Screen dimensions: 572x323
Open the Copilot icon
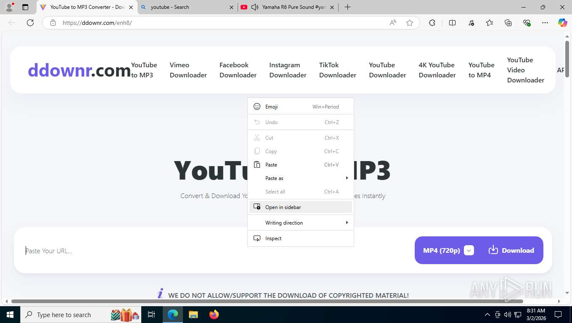[x=562, y=23]
